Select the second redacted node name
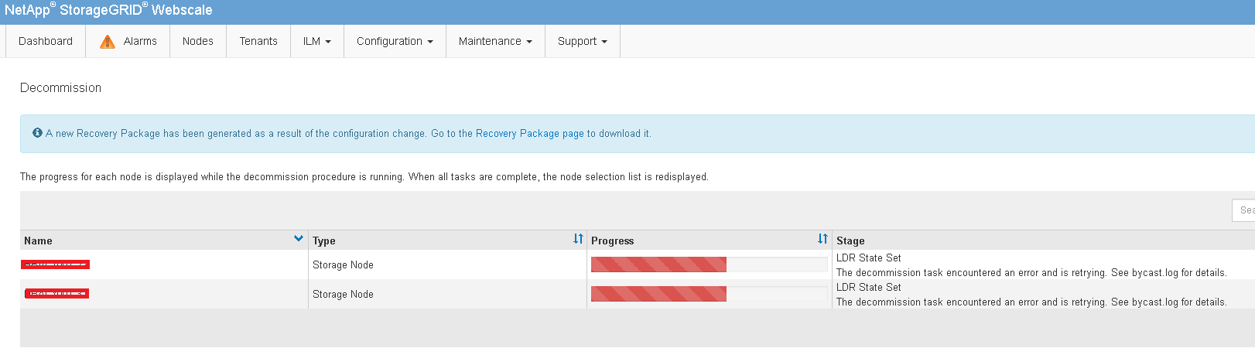The width and height of the screenshot is (1255, 348). pos(56,294)
